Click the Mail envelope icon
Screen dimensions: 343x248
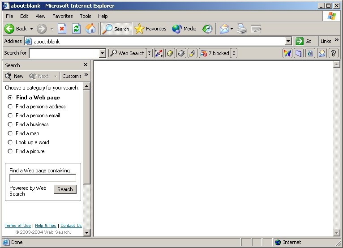pyautogui.click(x=224, y=29)
